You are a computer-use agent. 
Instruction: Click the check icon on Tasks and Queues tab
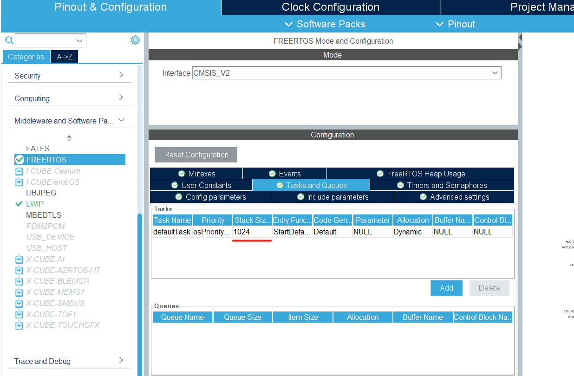(x=280, y=185)
